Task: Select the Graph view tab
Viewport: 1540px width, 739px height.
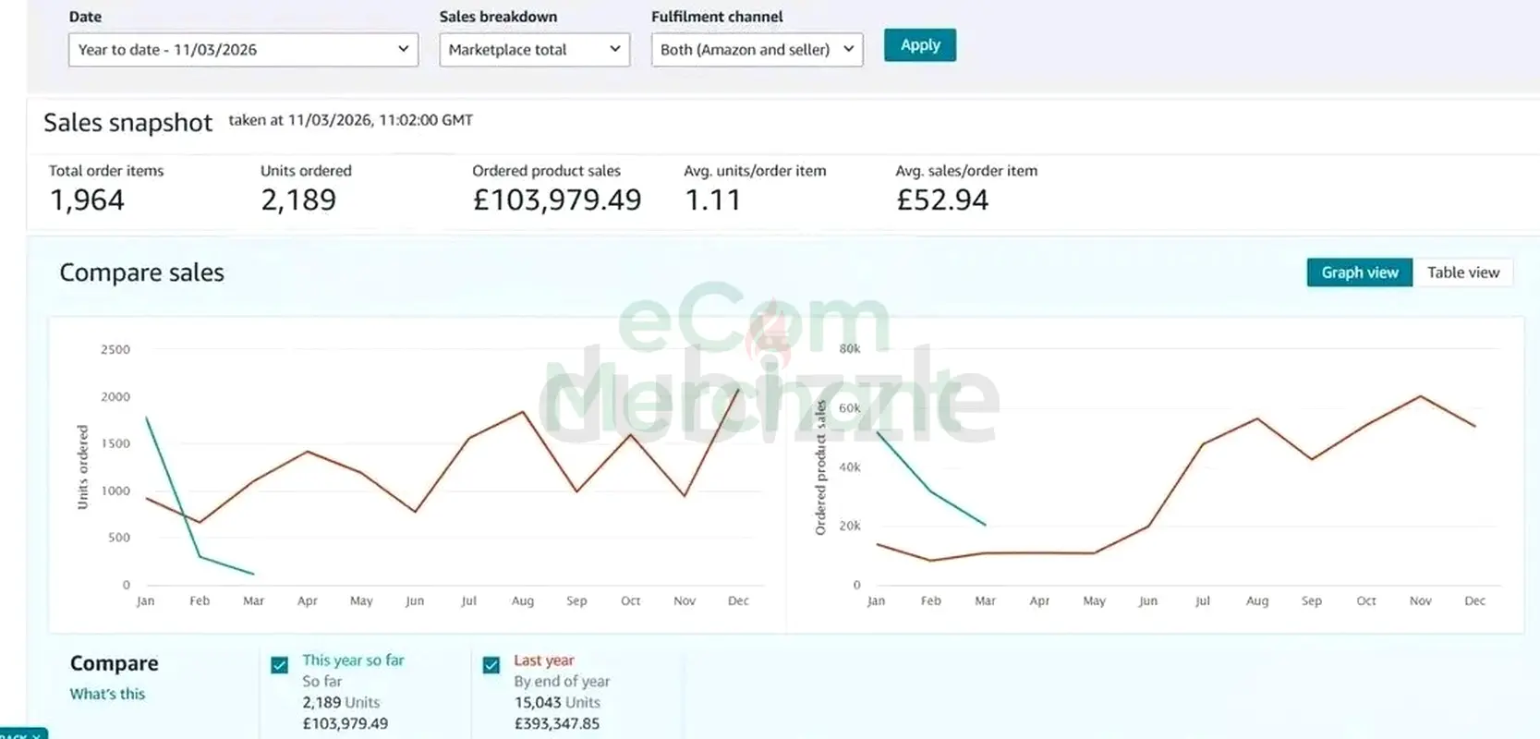Action: tap(1359, 273)
